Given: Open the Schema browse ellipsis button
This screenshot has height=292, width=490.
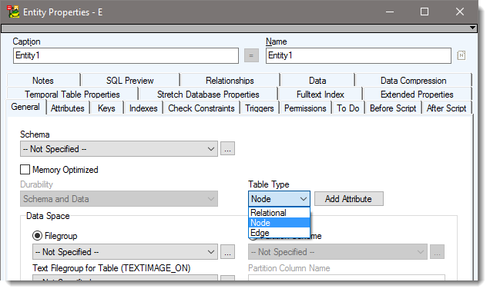Looking at the screenshot, I should coord(227,148).
